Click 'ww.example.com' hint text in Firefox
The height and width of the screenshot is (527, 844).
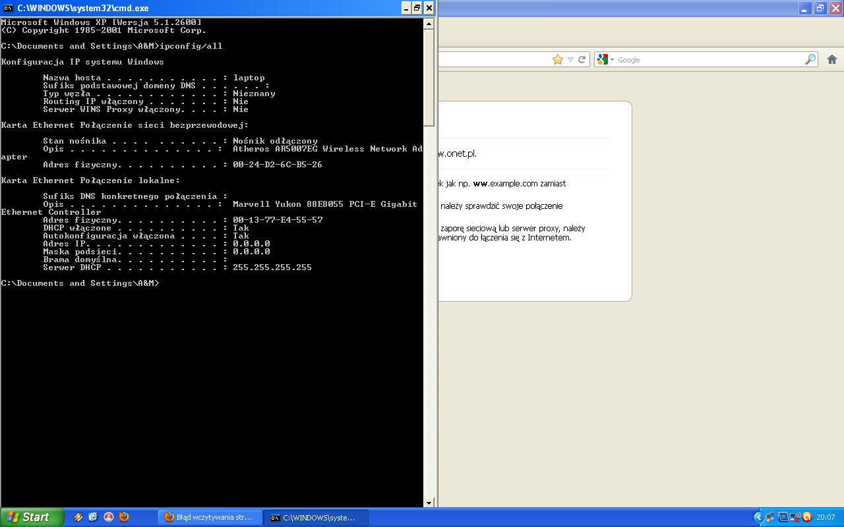click(x=506, y=184)
